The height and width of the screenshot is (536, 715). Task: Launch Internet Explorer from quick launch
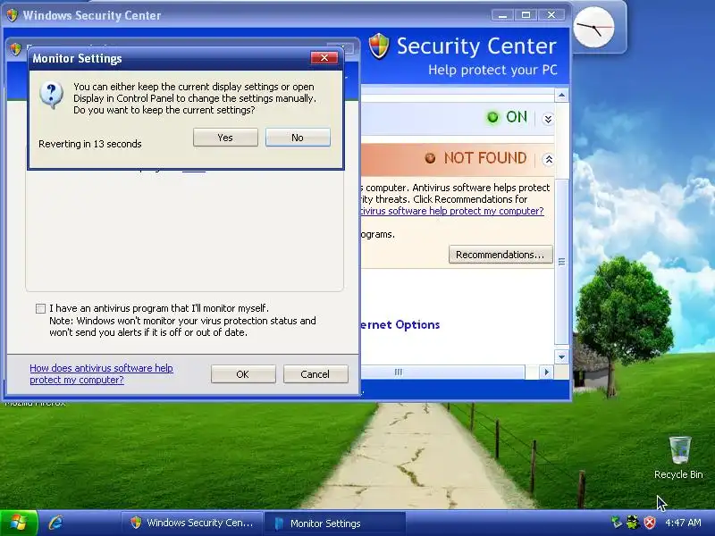[56, 523]
